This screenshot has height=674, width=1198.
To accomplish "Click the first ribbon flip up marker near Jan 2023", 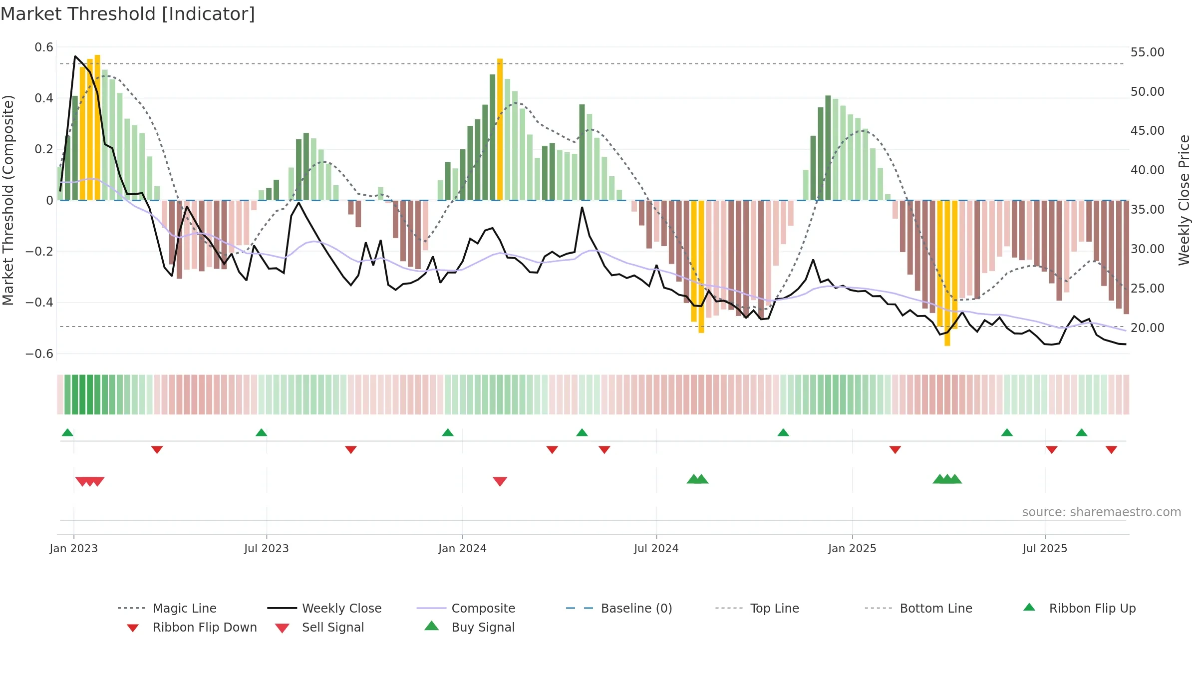I will pyautogui.click(x=67, y=432).
